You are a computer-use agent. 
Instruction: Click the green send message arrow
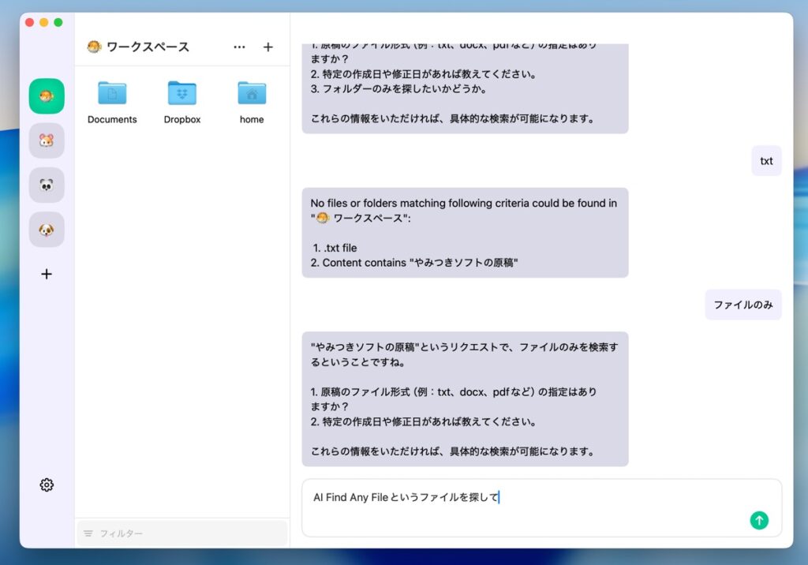coord(758,520)
